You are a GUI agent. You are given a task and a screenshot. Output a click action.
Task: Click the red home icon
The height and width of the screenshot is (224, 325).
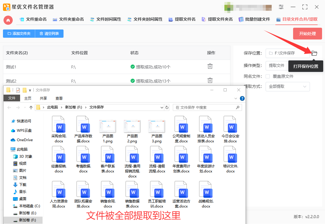pyautogui.click(x=8, y=20)
